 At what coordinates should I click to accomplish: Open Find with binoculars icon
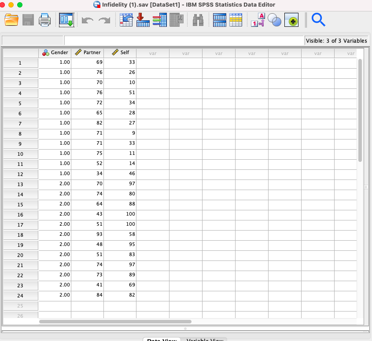tap(198, 20)
